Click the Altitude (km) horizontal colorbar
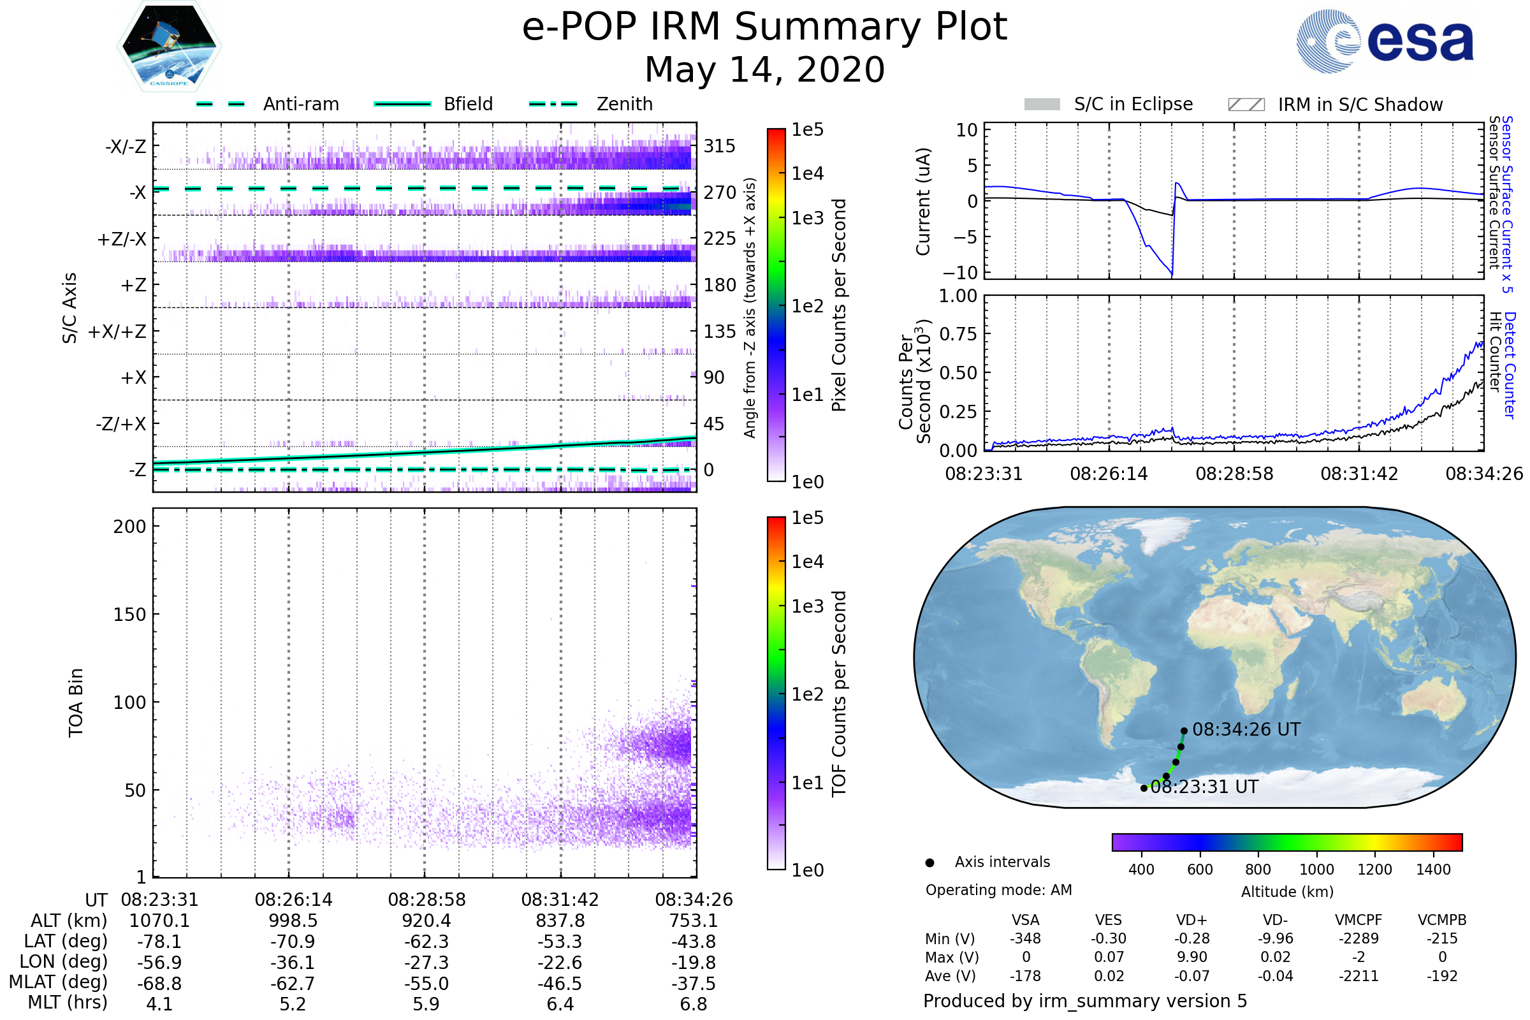The height and width of the screenshot is (1020, 1530). 1286,841
